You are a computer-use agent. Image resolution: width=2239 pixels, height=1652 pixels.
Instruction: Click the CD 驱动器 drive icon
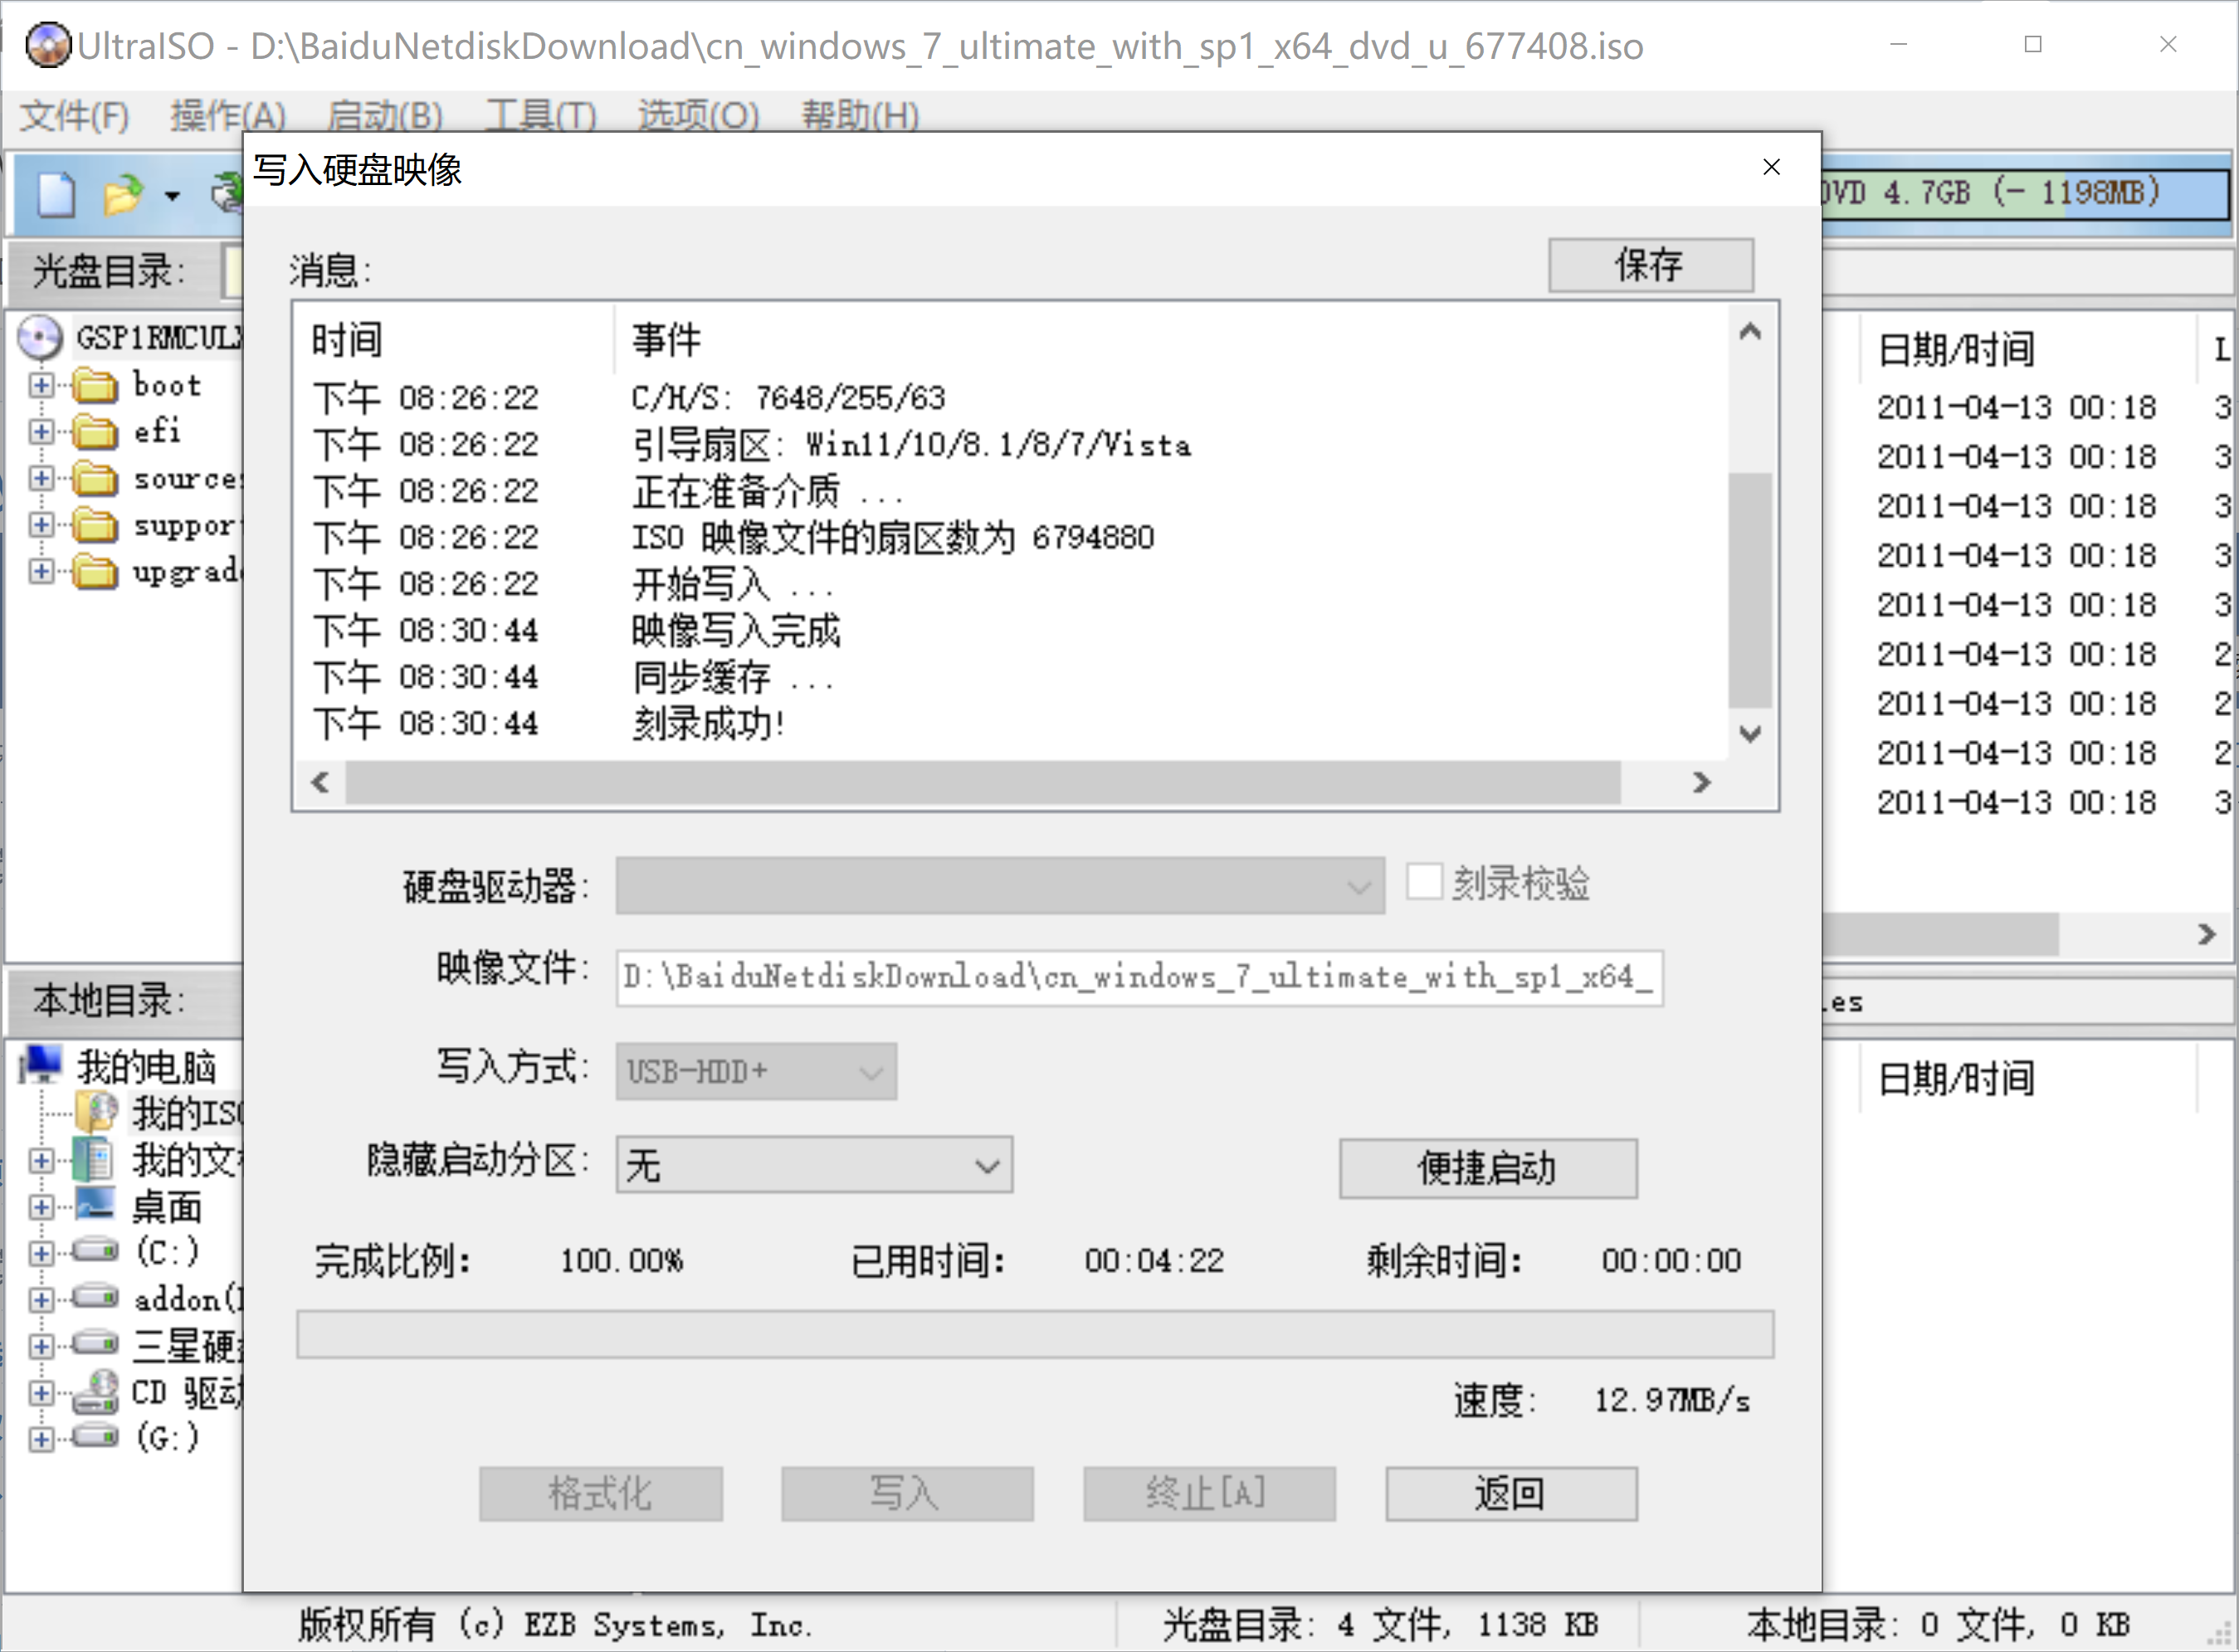tap(95, 1391)
